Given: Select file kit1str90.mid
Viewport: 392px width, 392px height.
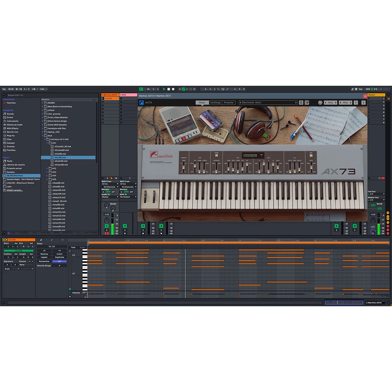Looking at the screenshot, I should click(61, 161).
